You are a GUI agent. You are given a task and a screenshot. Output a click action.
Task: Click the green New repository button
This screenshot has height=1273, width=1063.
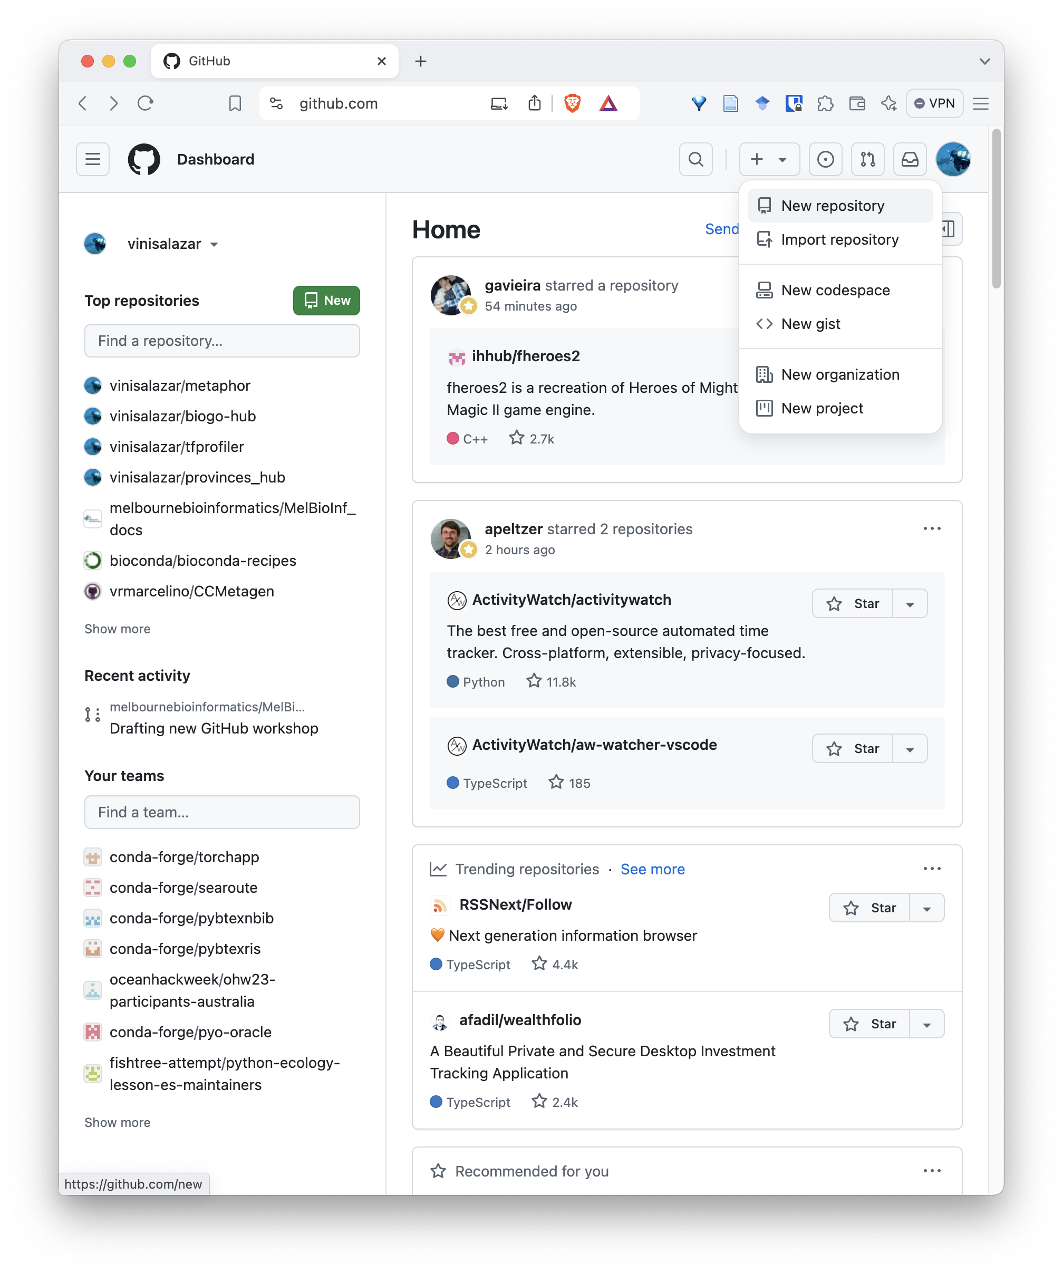click(x=326, y=301)
